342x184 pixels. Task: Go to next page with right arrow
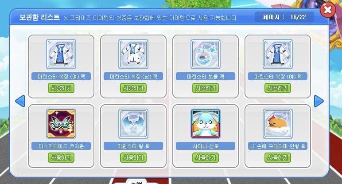click(319, 101)
